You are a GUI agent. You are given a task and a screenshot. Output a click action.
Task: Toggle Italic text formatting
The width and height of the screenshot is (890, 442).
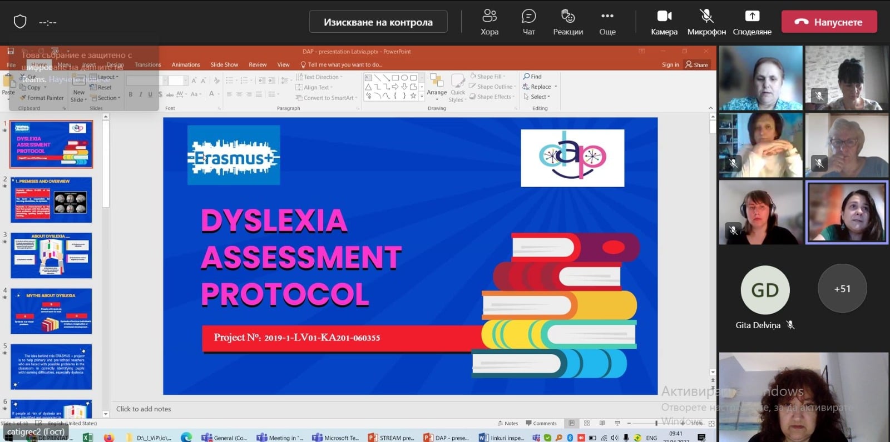point(141,94)
